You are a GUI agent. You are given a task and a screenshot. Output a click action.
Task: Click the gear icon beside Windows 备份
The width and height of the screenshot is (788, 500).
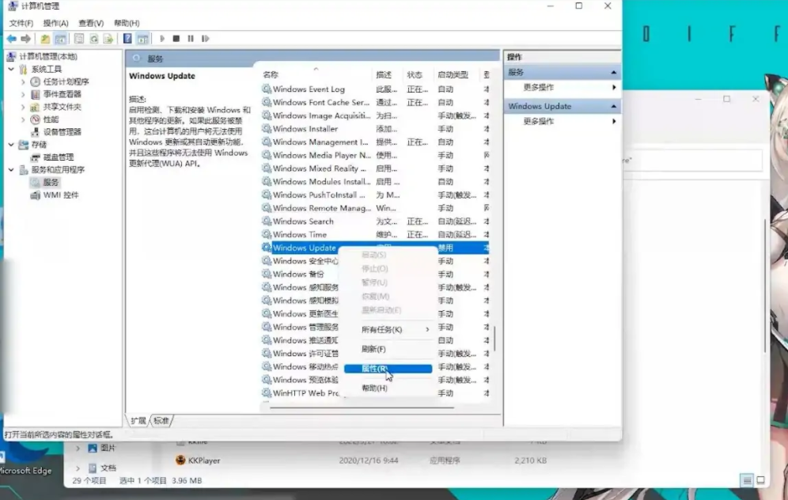(x=267, y=274)
